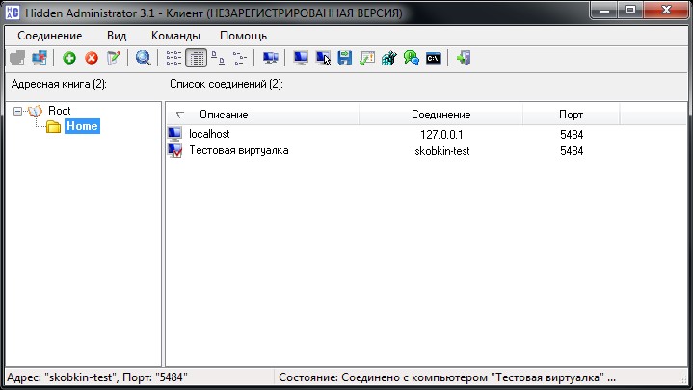
Task: Open the Помощь menu
Action: (243, 35)
